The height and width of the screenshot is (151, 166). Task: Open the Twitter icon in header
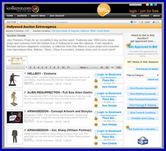point(151,5)
